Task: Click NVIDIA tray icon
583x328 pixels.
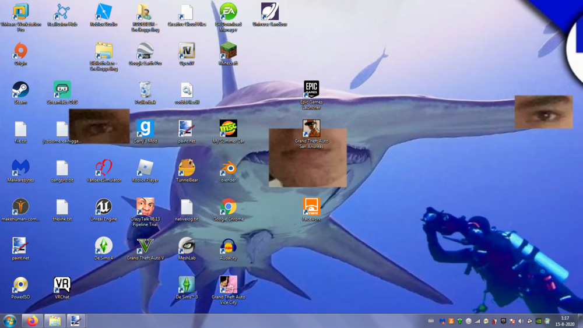Action: click(538, 321)
